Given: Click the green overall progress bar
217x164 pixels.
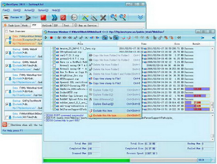Looking at the screenshot, I should pos(87,160).
